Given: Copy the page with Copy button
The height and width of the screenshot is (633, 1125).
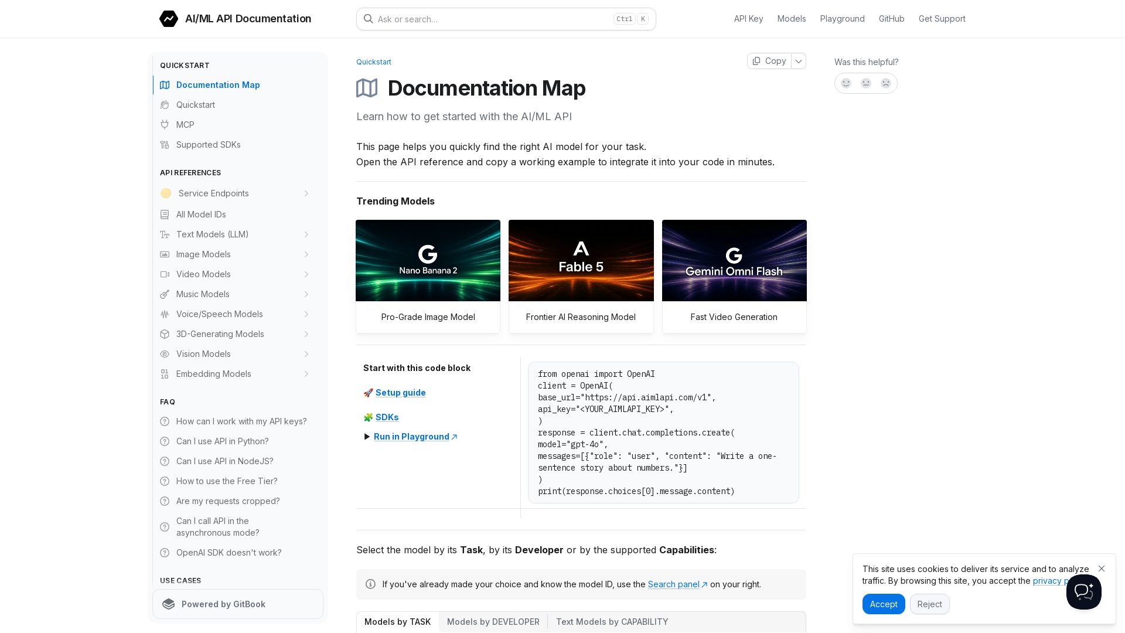Looking at the screenshot, I should click(769, 61).
